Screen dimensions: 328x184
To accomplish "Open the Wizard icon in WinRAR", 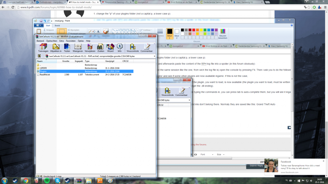I will 110,48.
